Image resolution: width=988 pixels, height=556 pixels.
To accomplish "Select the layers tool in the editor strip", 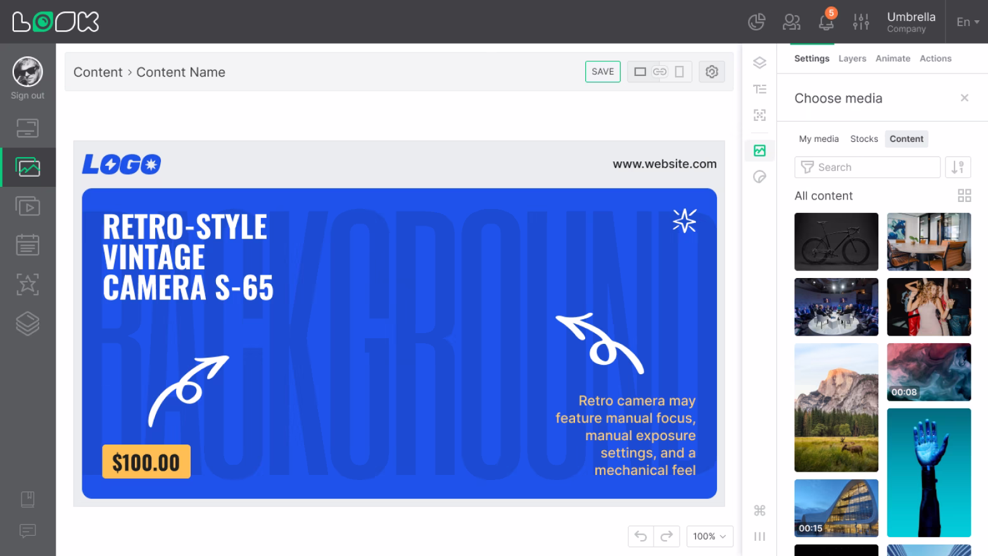I will 759,63.
